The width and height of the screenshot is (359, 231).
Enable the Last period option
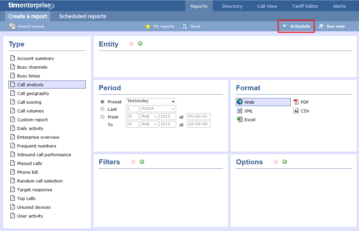click(x=102, y=109)
